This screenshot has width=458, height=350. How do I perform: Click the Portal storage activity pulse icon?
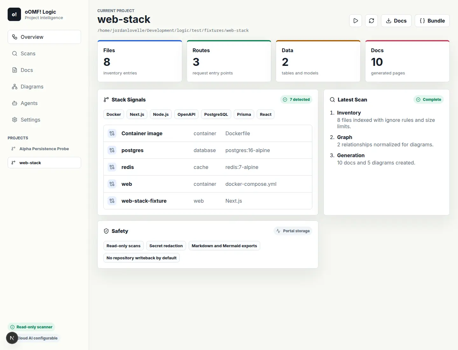coord(278,231)
